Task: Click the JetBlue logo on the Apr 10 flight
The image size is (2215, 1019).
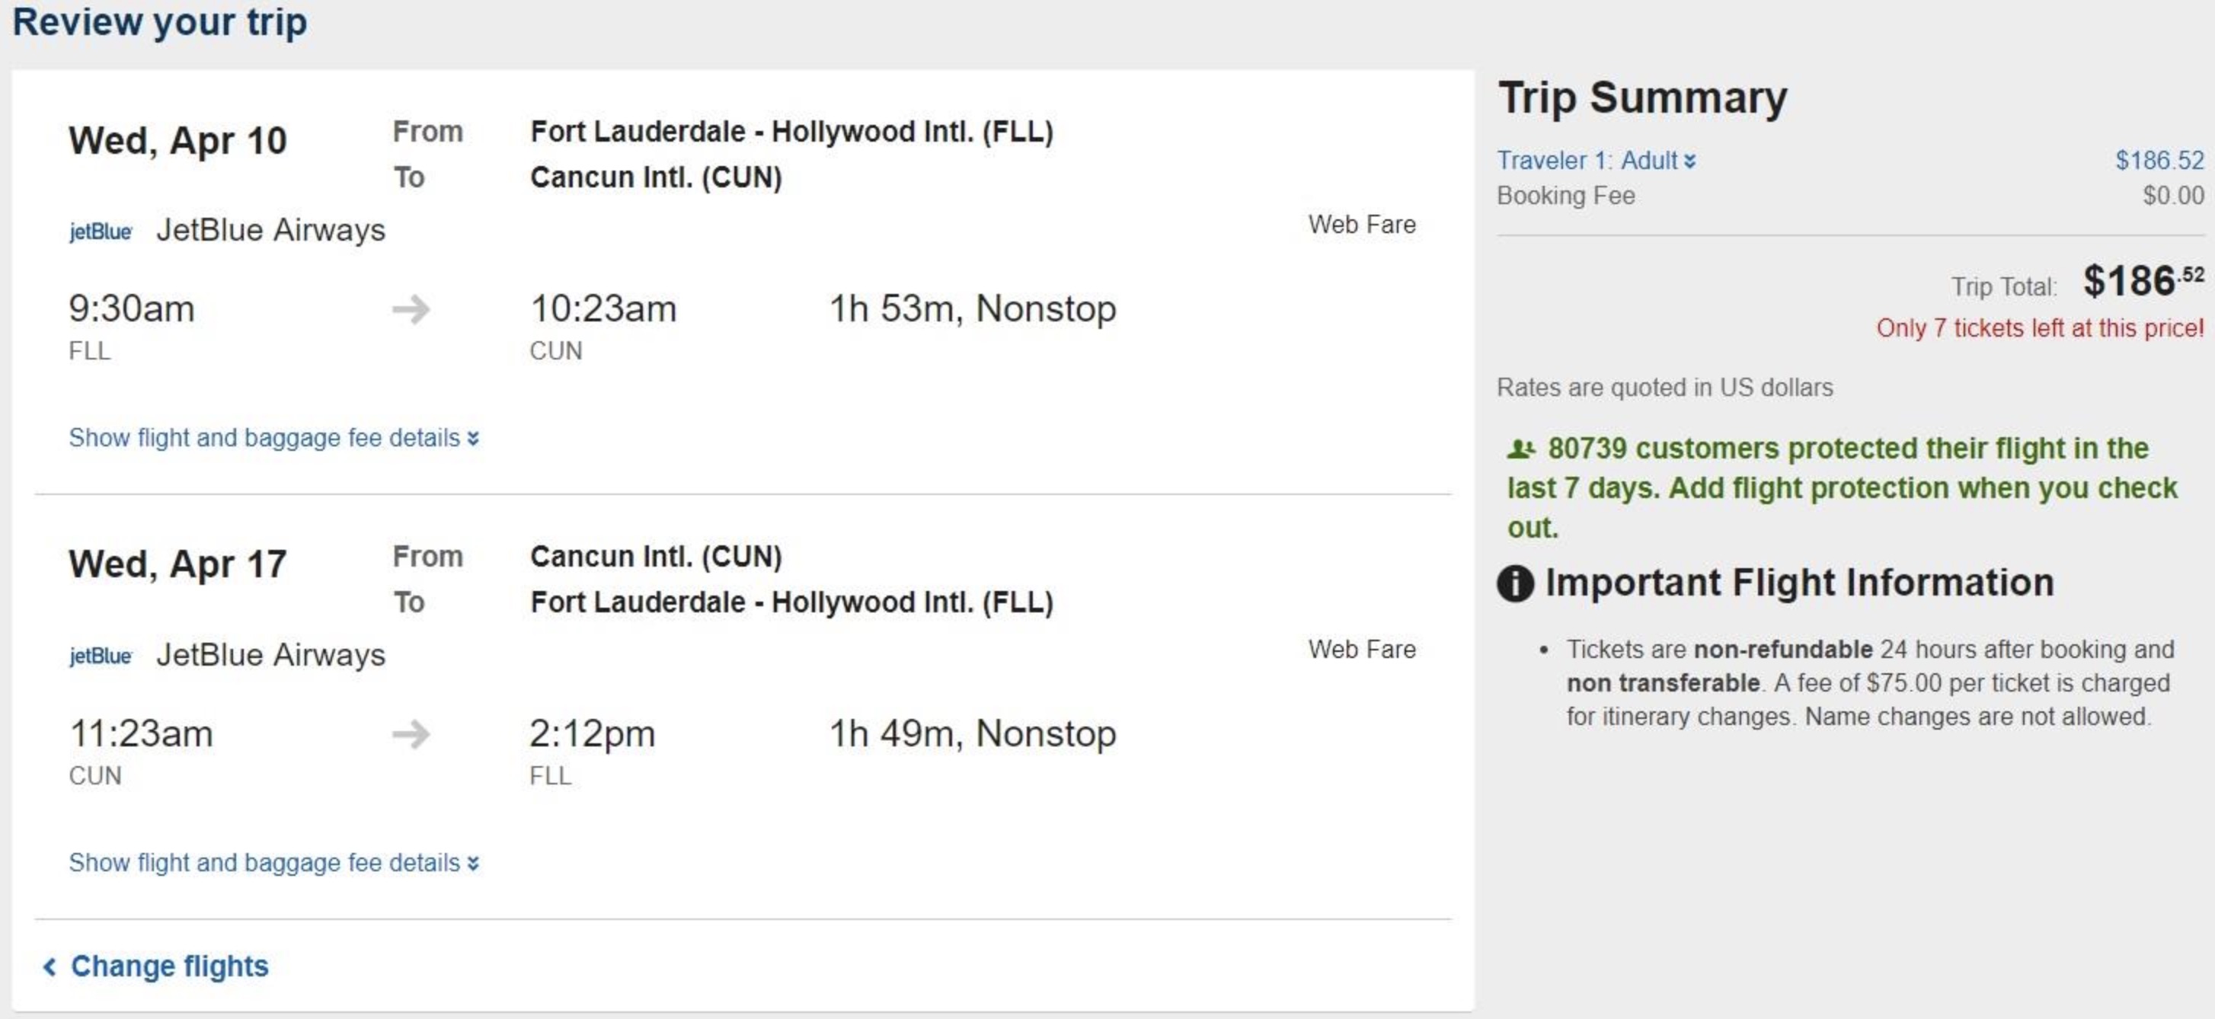Action: click(101, 232)
